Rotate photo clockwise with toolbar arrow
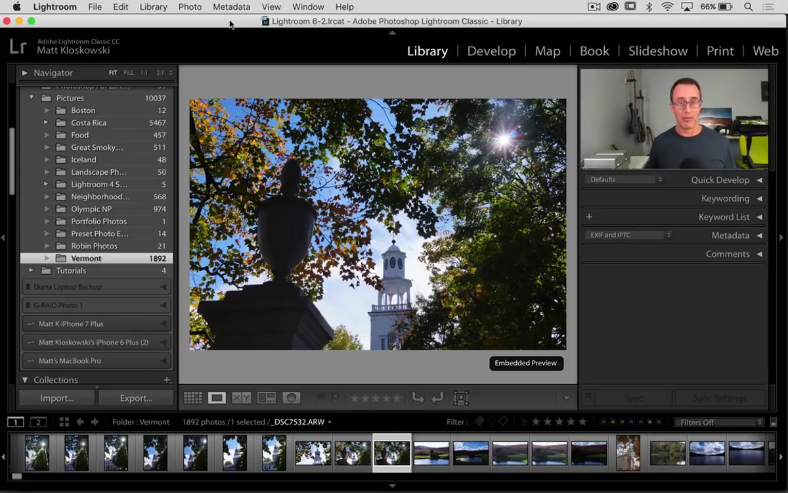The image size is (788, 493). pyautogui.click(x=437, y=398)
